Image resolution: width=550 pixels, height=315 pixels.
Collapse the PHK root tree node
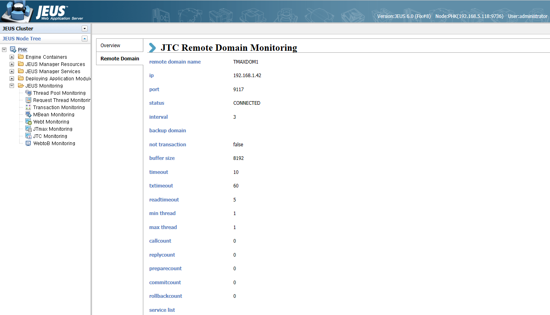(x=4, y=50)
